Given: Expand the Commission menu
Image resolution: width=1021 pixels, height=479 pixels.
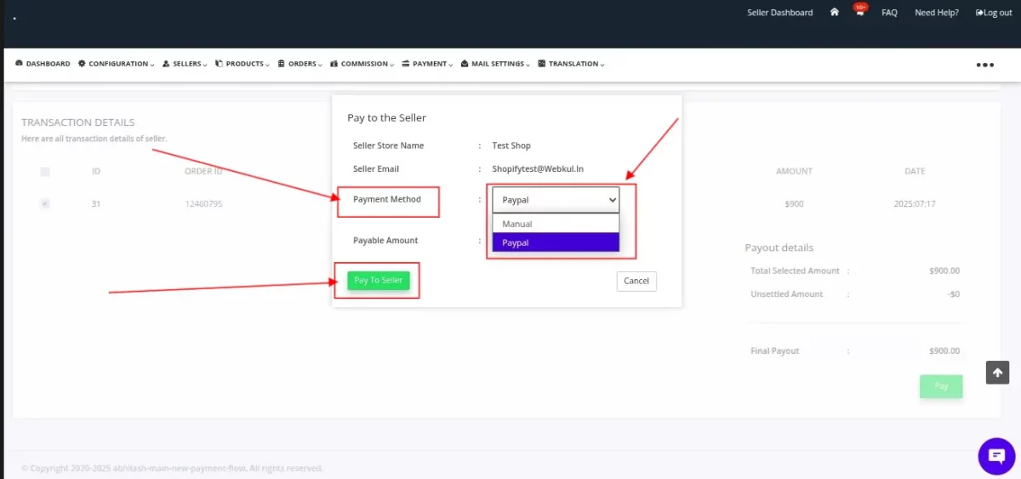Looking at the screenshot, I should point(362,64).
